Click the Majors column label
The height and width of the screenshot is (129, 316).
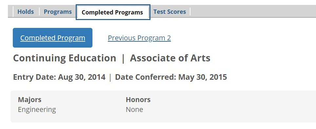pos(30,99)
